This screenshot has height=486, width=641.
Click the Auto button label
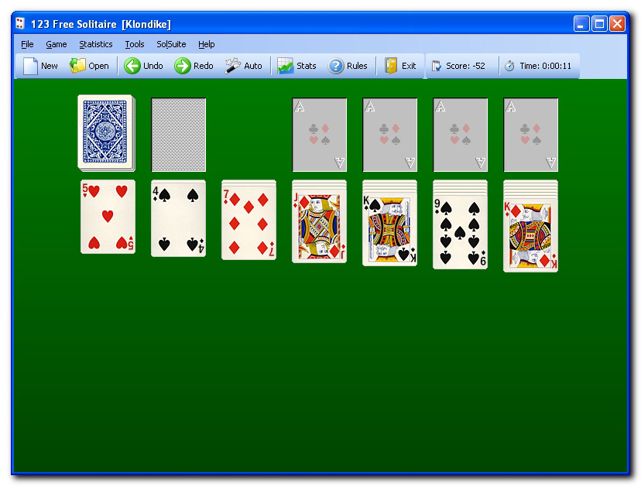pyautogui.click(x=253, y=66)
